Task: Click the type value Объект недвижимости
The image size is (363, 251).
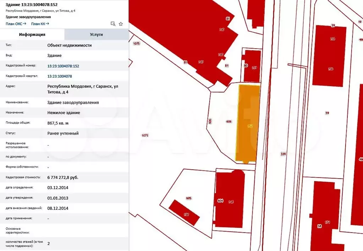Action: click(70, 45)
